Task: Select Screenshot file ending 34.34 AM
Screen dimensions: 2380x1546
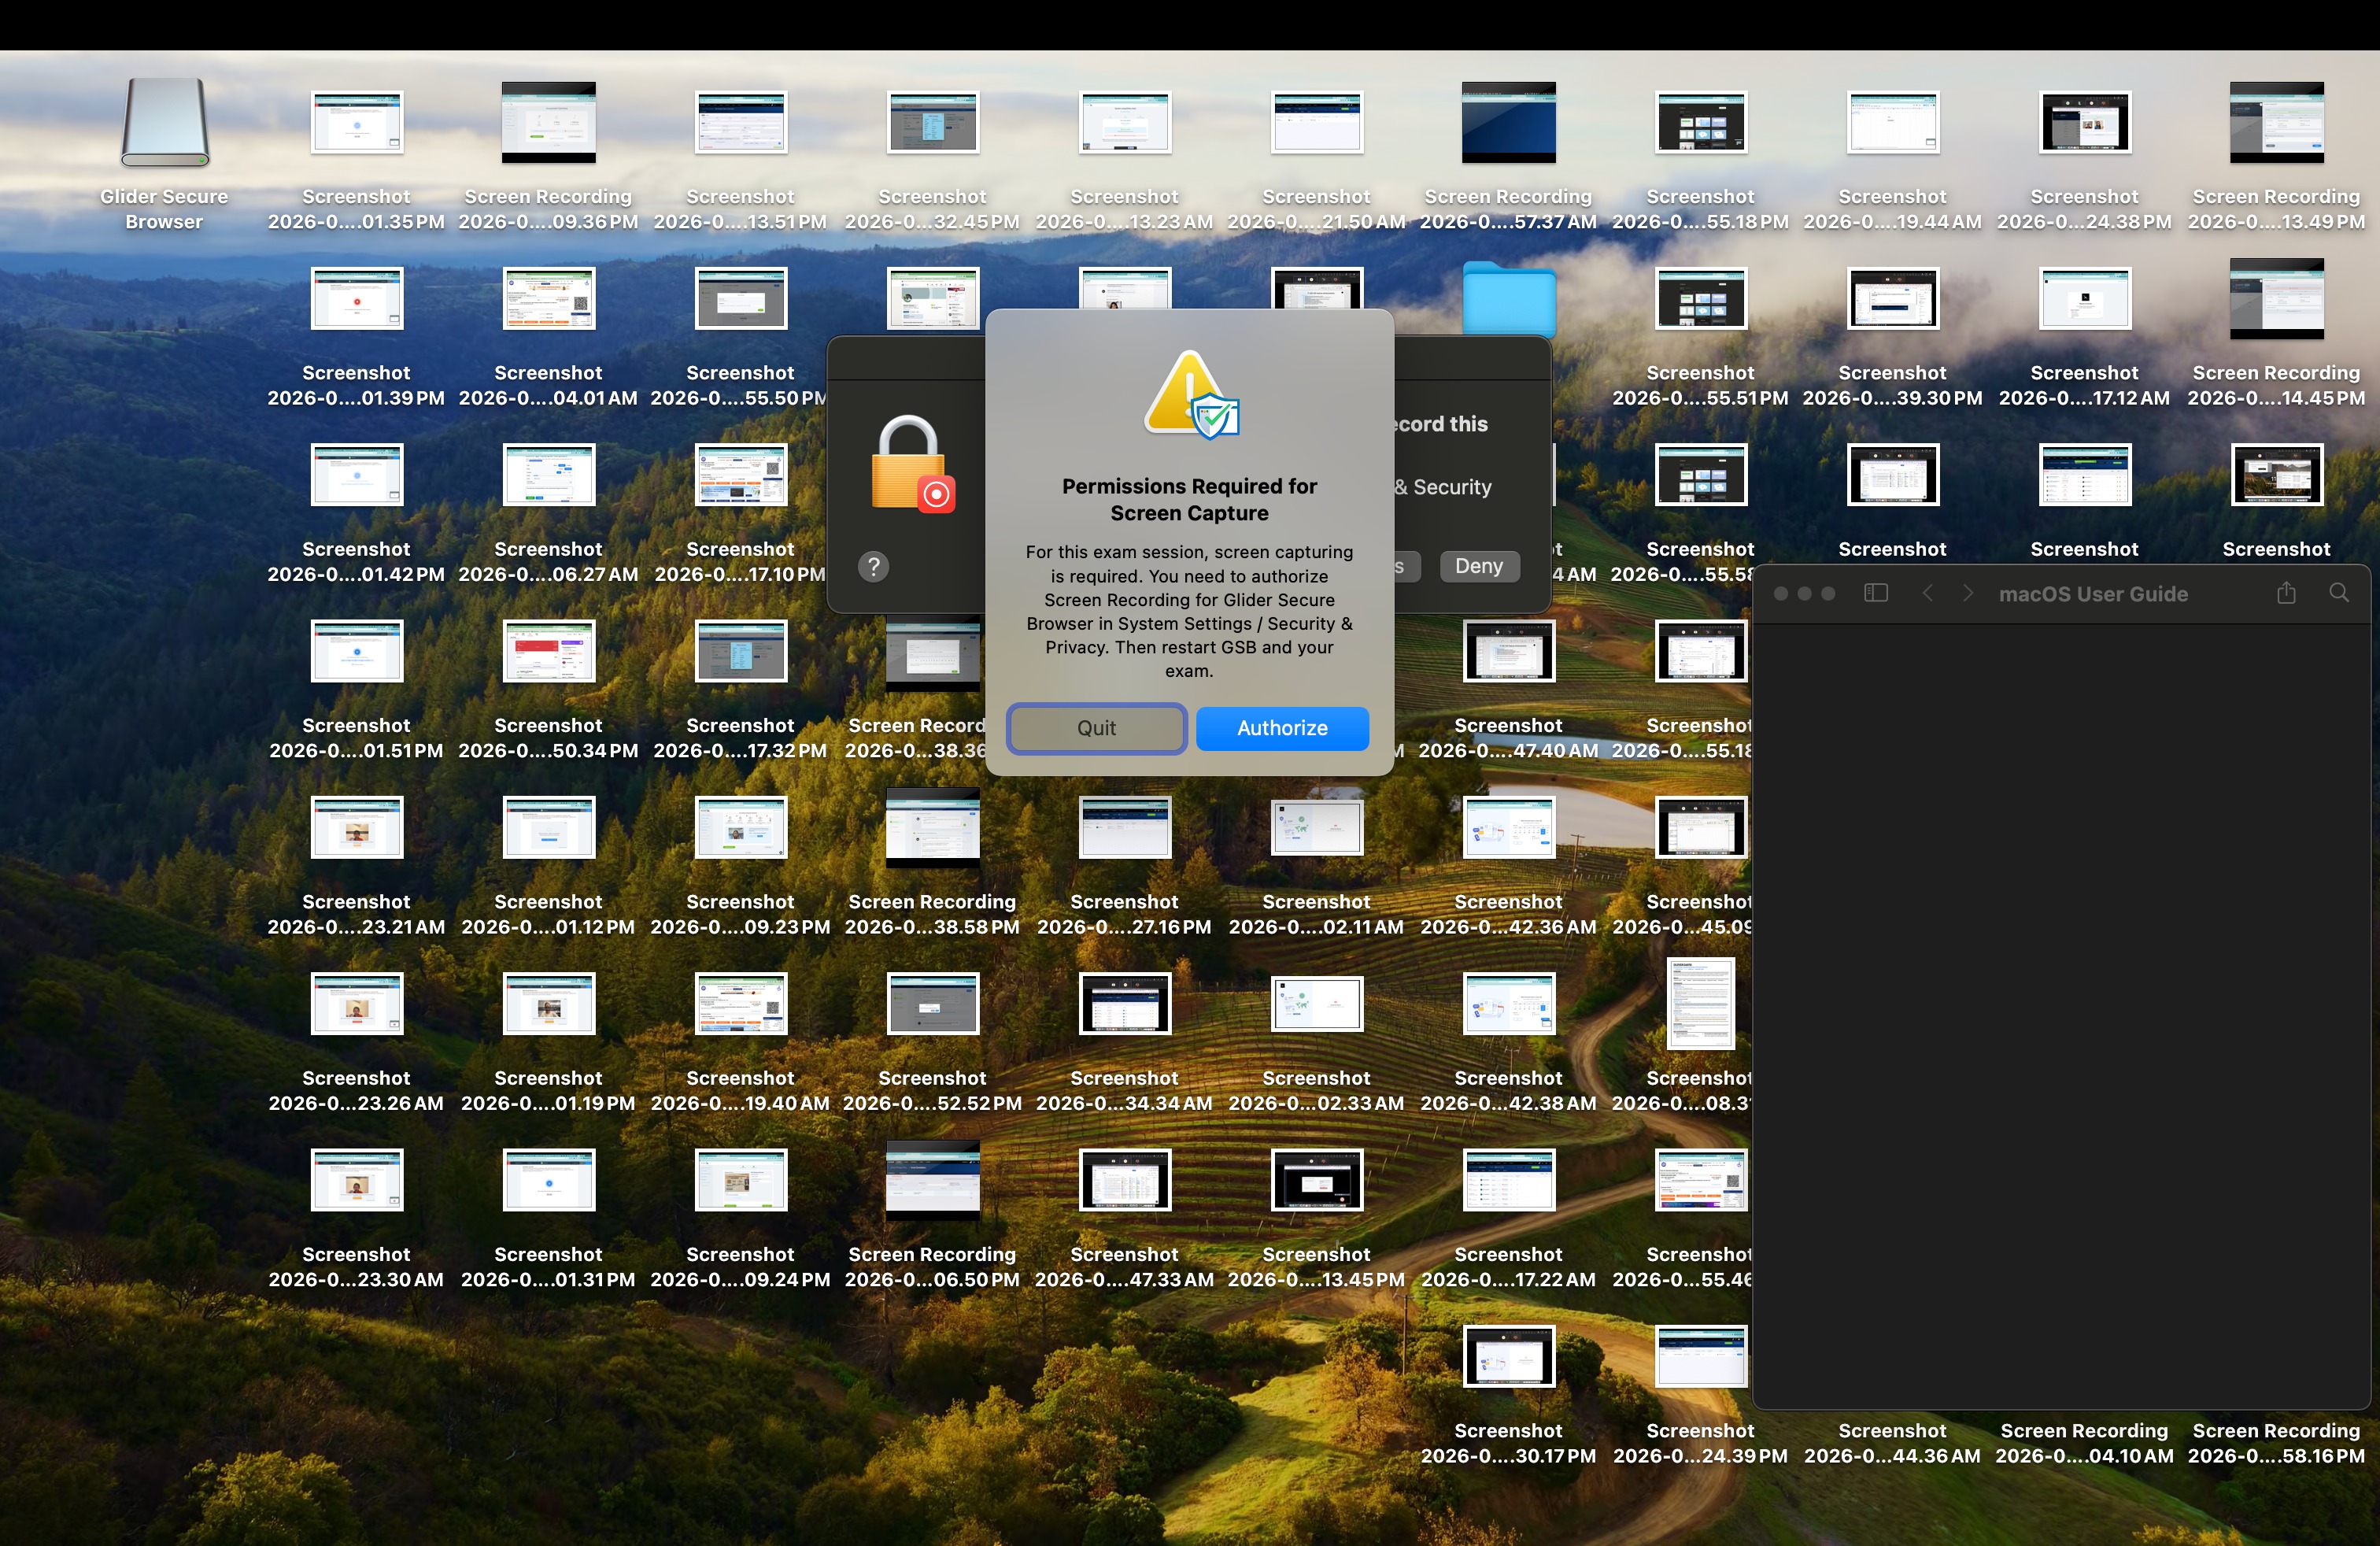Action: click(x=1125, y=1002)
